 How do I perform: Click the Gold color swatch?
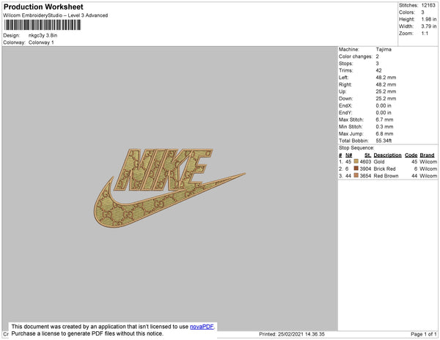pyautogui.click(x=356, y=161)
